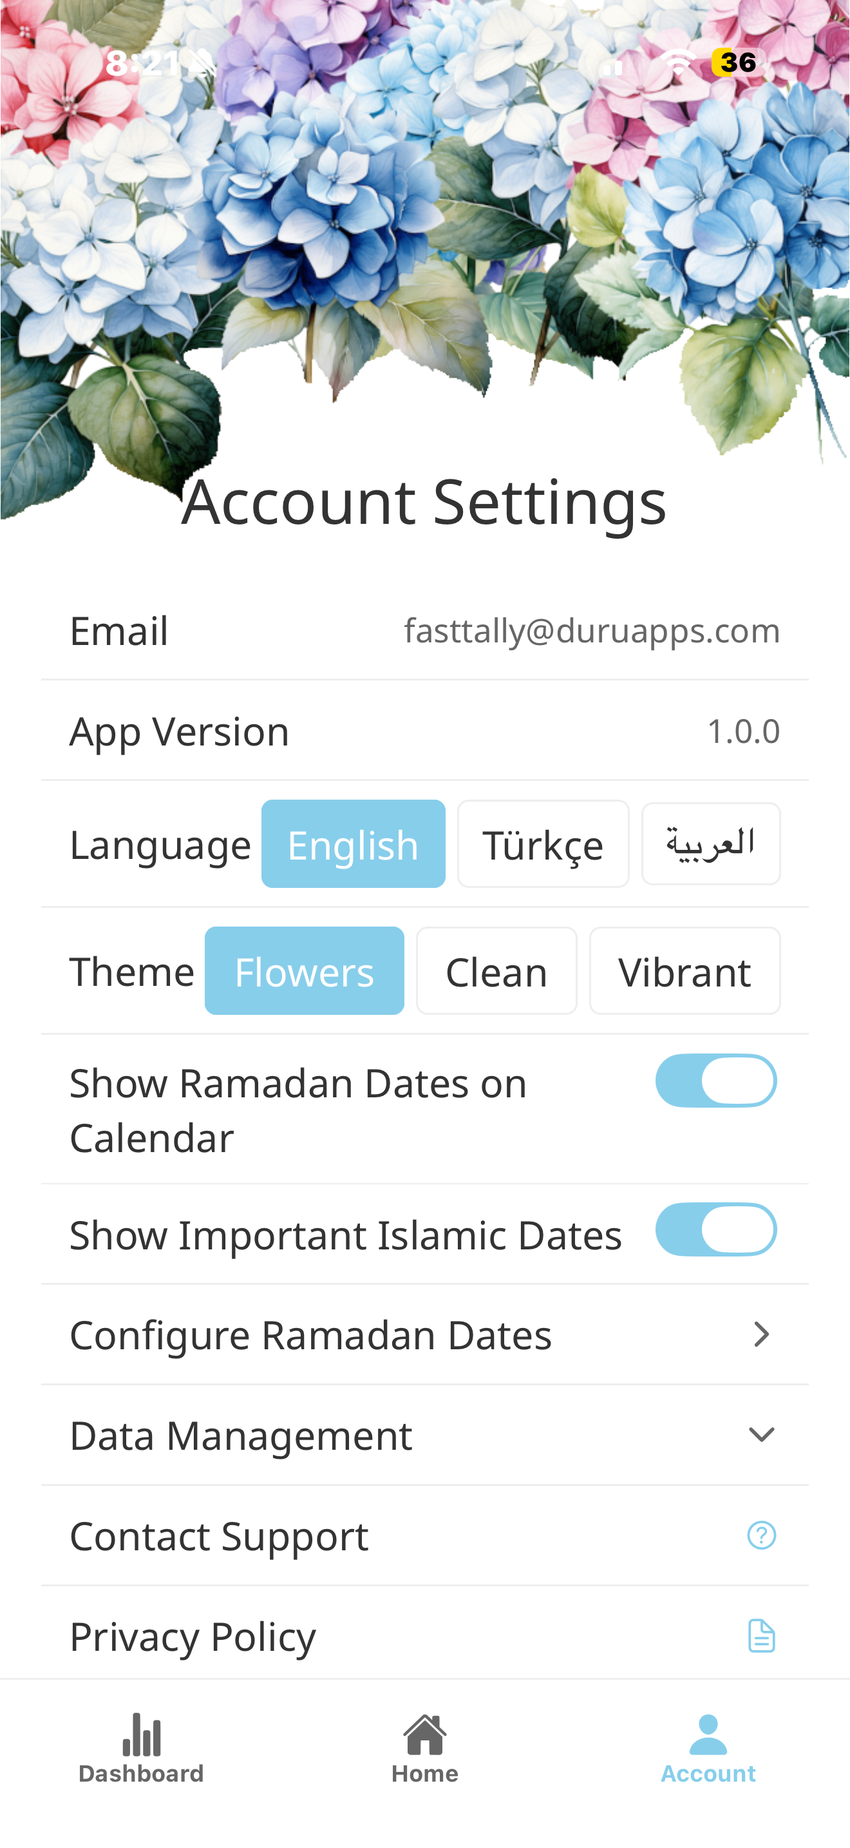Tap the Wi-Fi status icon
Screen dimensions: 850x1848
tap(677, 63)
